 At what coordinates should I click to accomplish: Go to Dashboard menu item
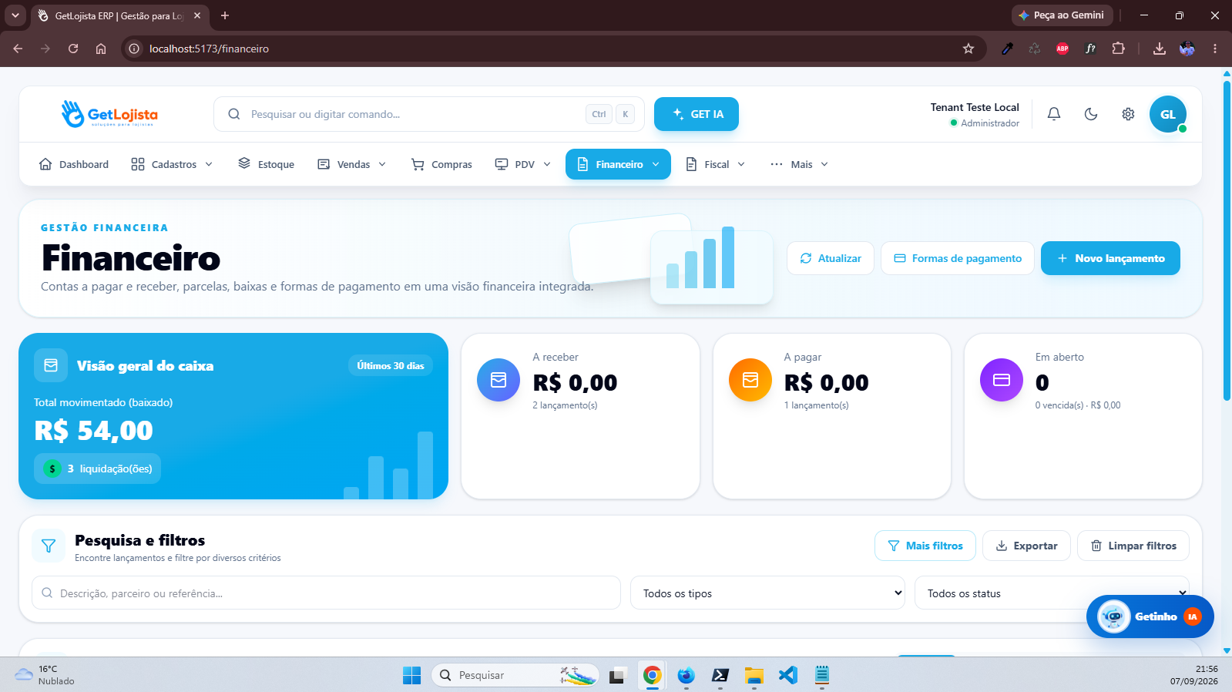coord(74,164)
